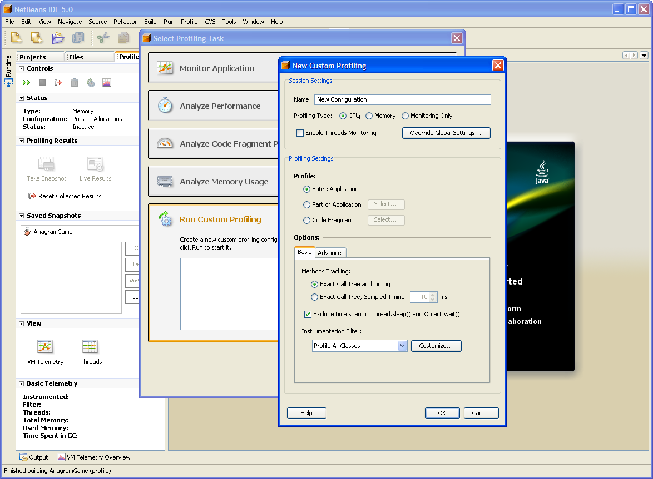653x479 pixels.
Task: Click the Help button in the dialog
Action: 306,413
